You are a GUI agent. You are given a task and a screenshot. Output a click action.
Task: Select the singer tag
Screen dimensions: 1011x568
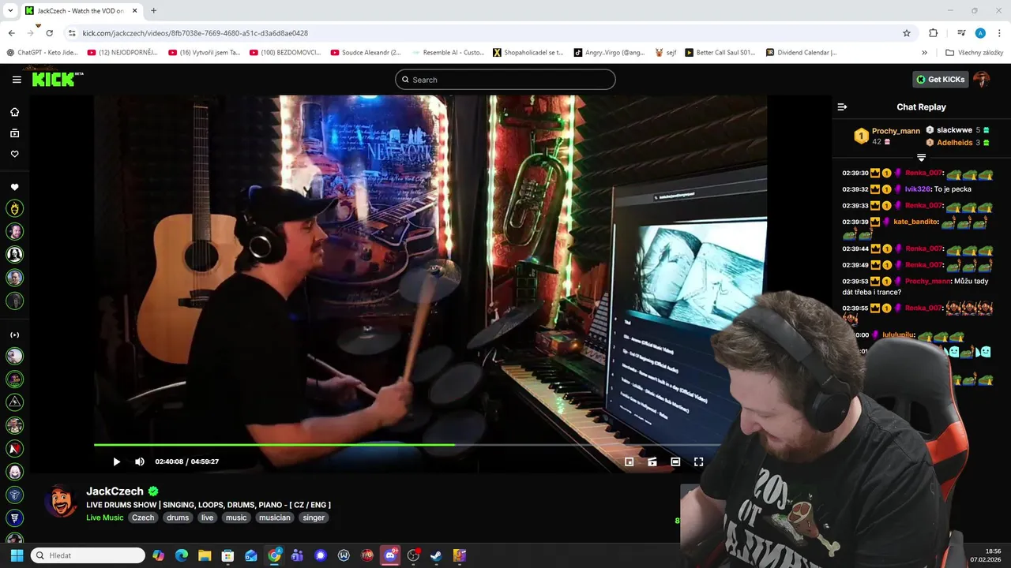point(314,518)
